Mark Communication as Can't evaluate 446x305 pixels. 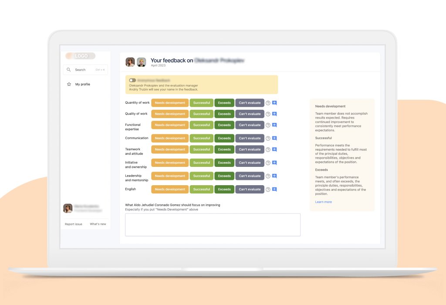pos(250,138)
